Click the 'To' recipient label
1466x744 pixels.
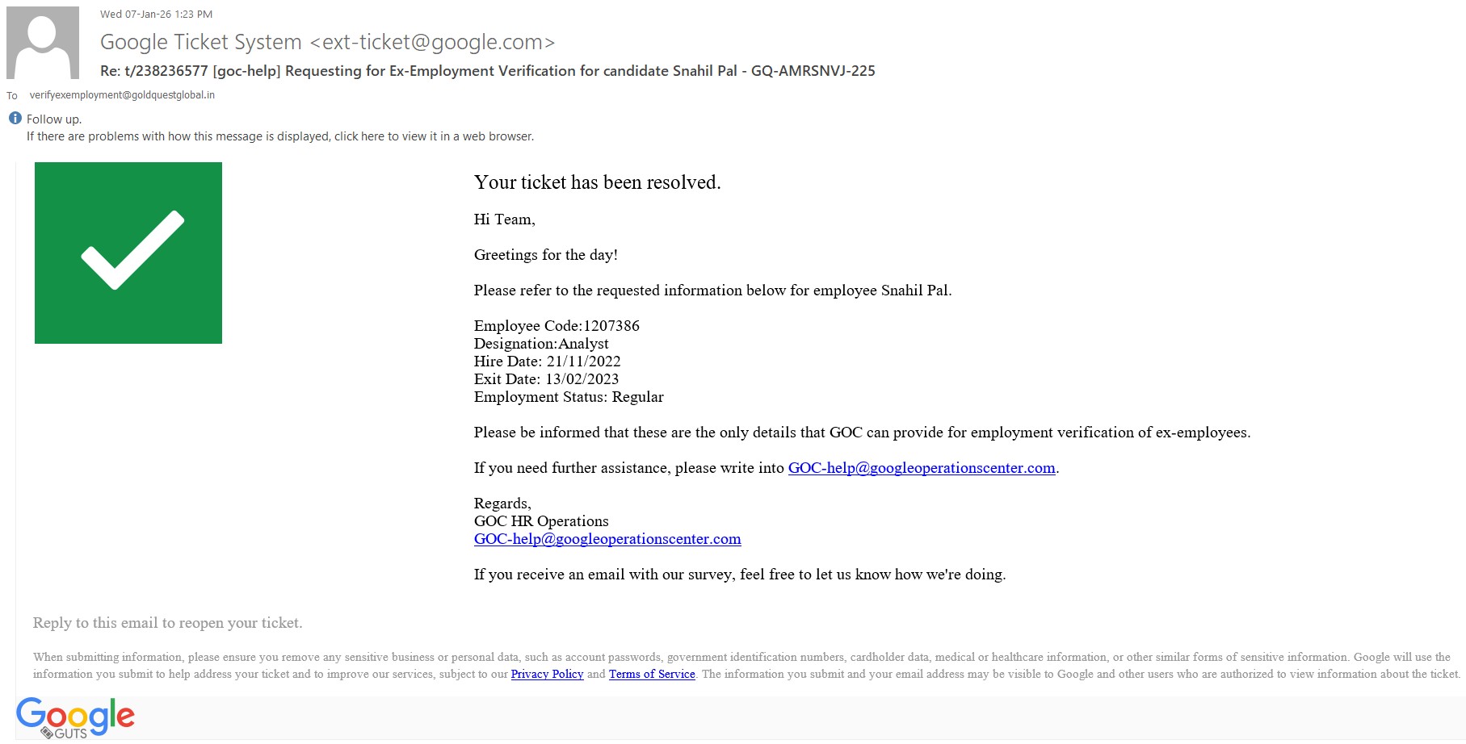point(12,96)
